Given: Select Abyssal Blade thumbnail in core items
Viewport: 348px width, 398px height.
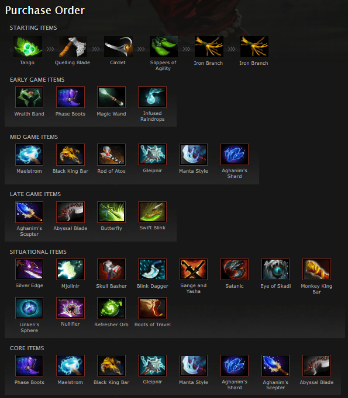Looking at the screenshot, I should [x=317, y=365].
